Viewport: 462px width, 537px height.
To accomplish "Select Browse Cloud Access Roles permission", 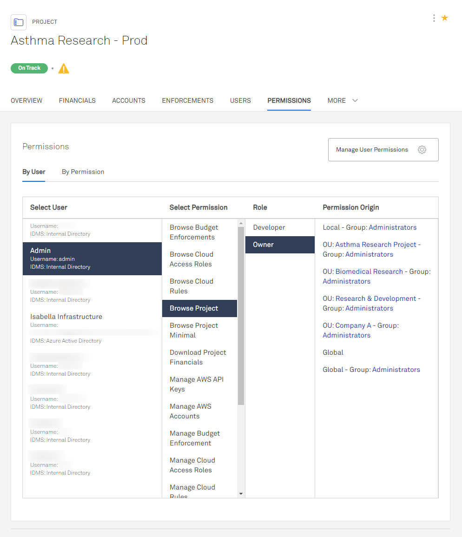I will pos(200,259).
